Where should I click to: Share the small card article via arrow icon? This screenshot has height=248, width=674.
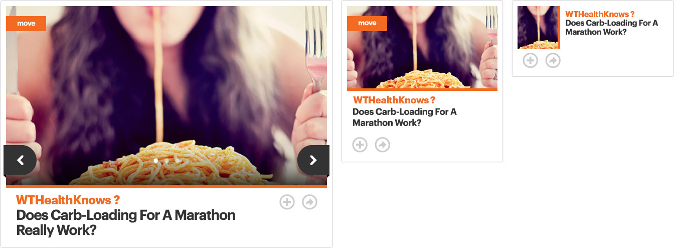click(553, 61)
